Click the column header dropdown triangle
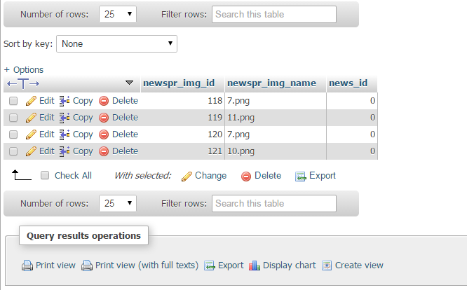467x290 pixels. tap(129, 83)
